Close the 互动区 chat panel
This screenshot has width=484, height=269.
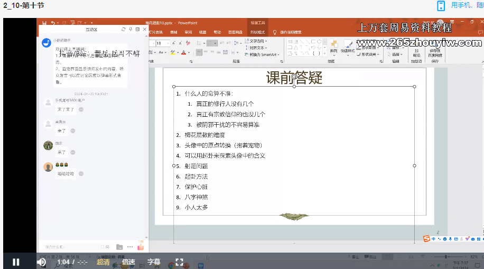tap(144, 30)
